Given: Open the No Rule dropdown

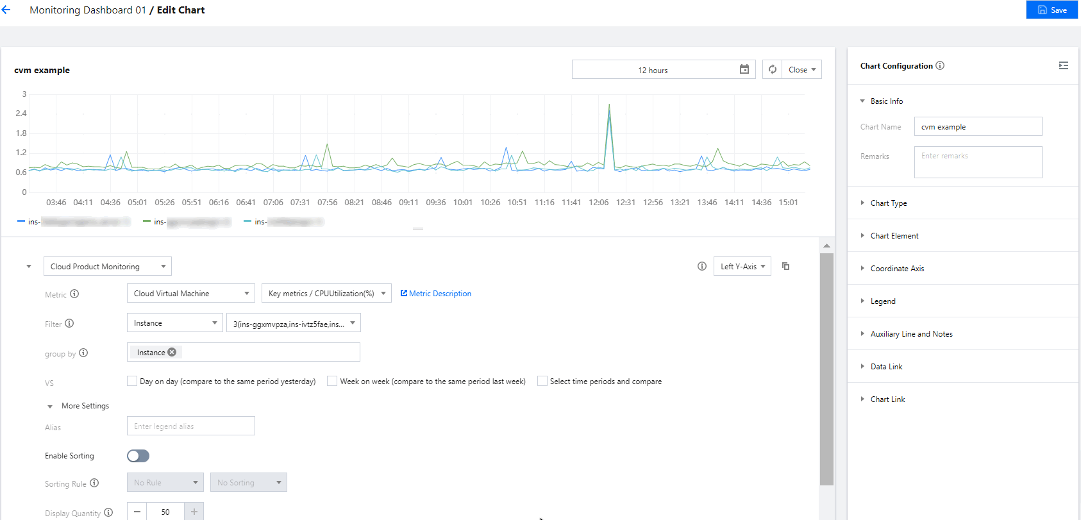Looking at the screenshot, I should tap(165, 482).
